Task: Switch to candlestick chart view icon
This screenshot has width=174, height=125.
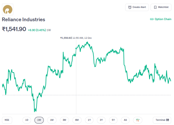Action: click(138, 120)
